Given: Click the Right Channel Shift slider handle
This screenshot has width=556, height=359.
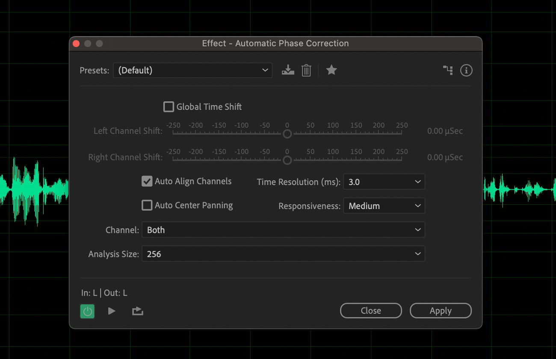Looking at the screenshot, I should (287, 160).
